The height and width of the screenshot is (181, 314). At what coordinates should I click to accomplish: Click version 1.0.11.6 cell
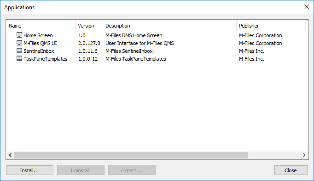tap(88, 51)
